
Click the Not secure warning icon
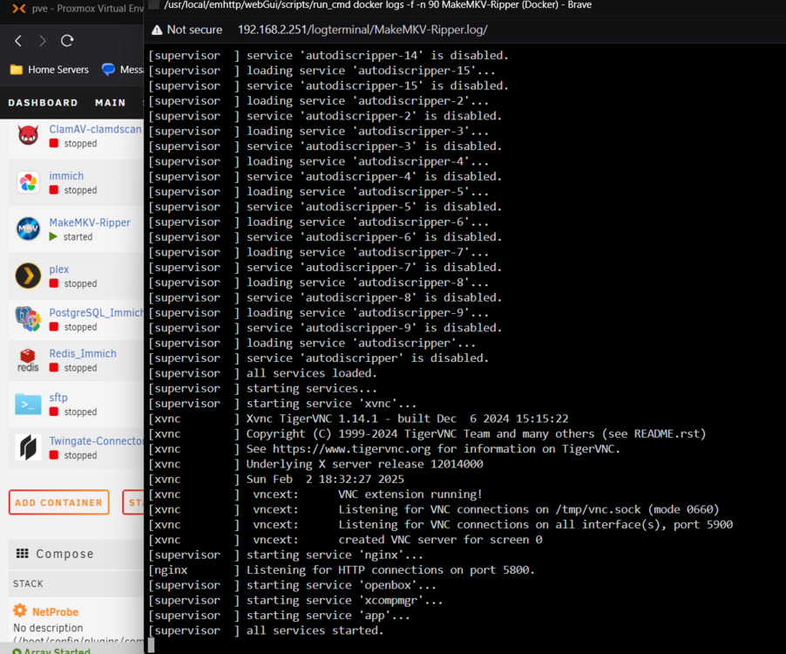point(157,31)
